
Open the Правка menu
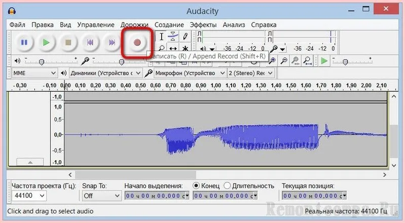click(x=43, y=25)
